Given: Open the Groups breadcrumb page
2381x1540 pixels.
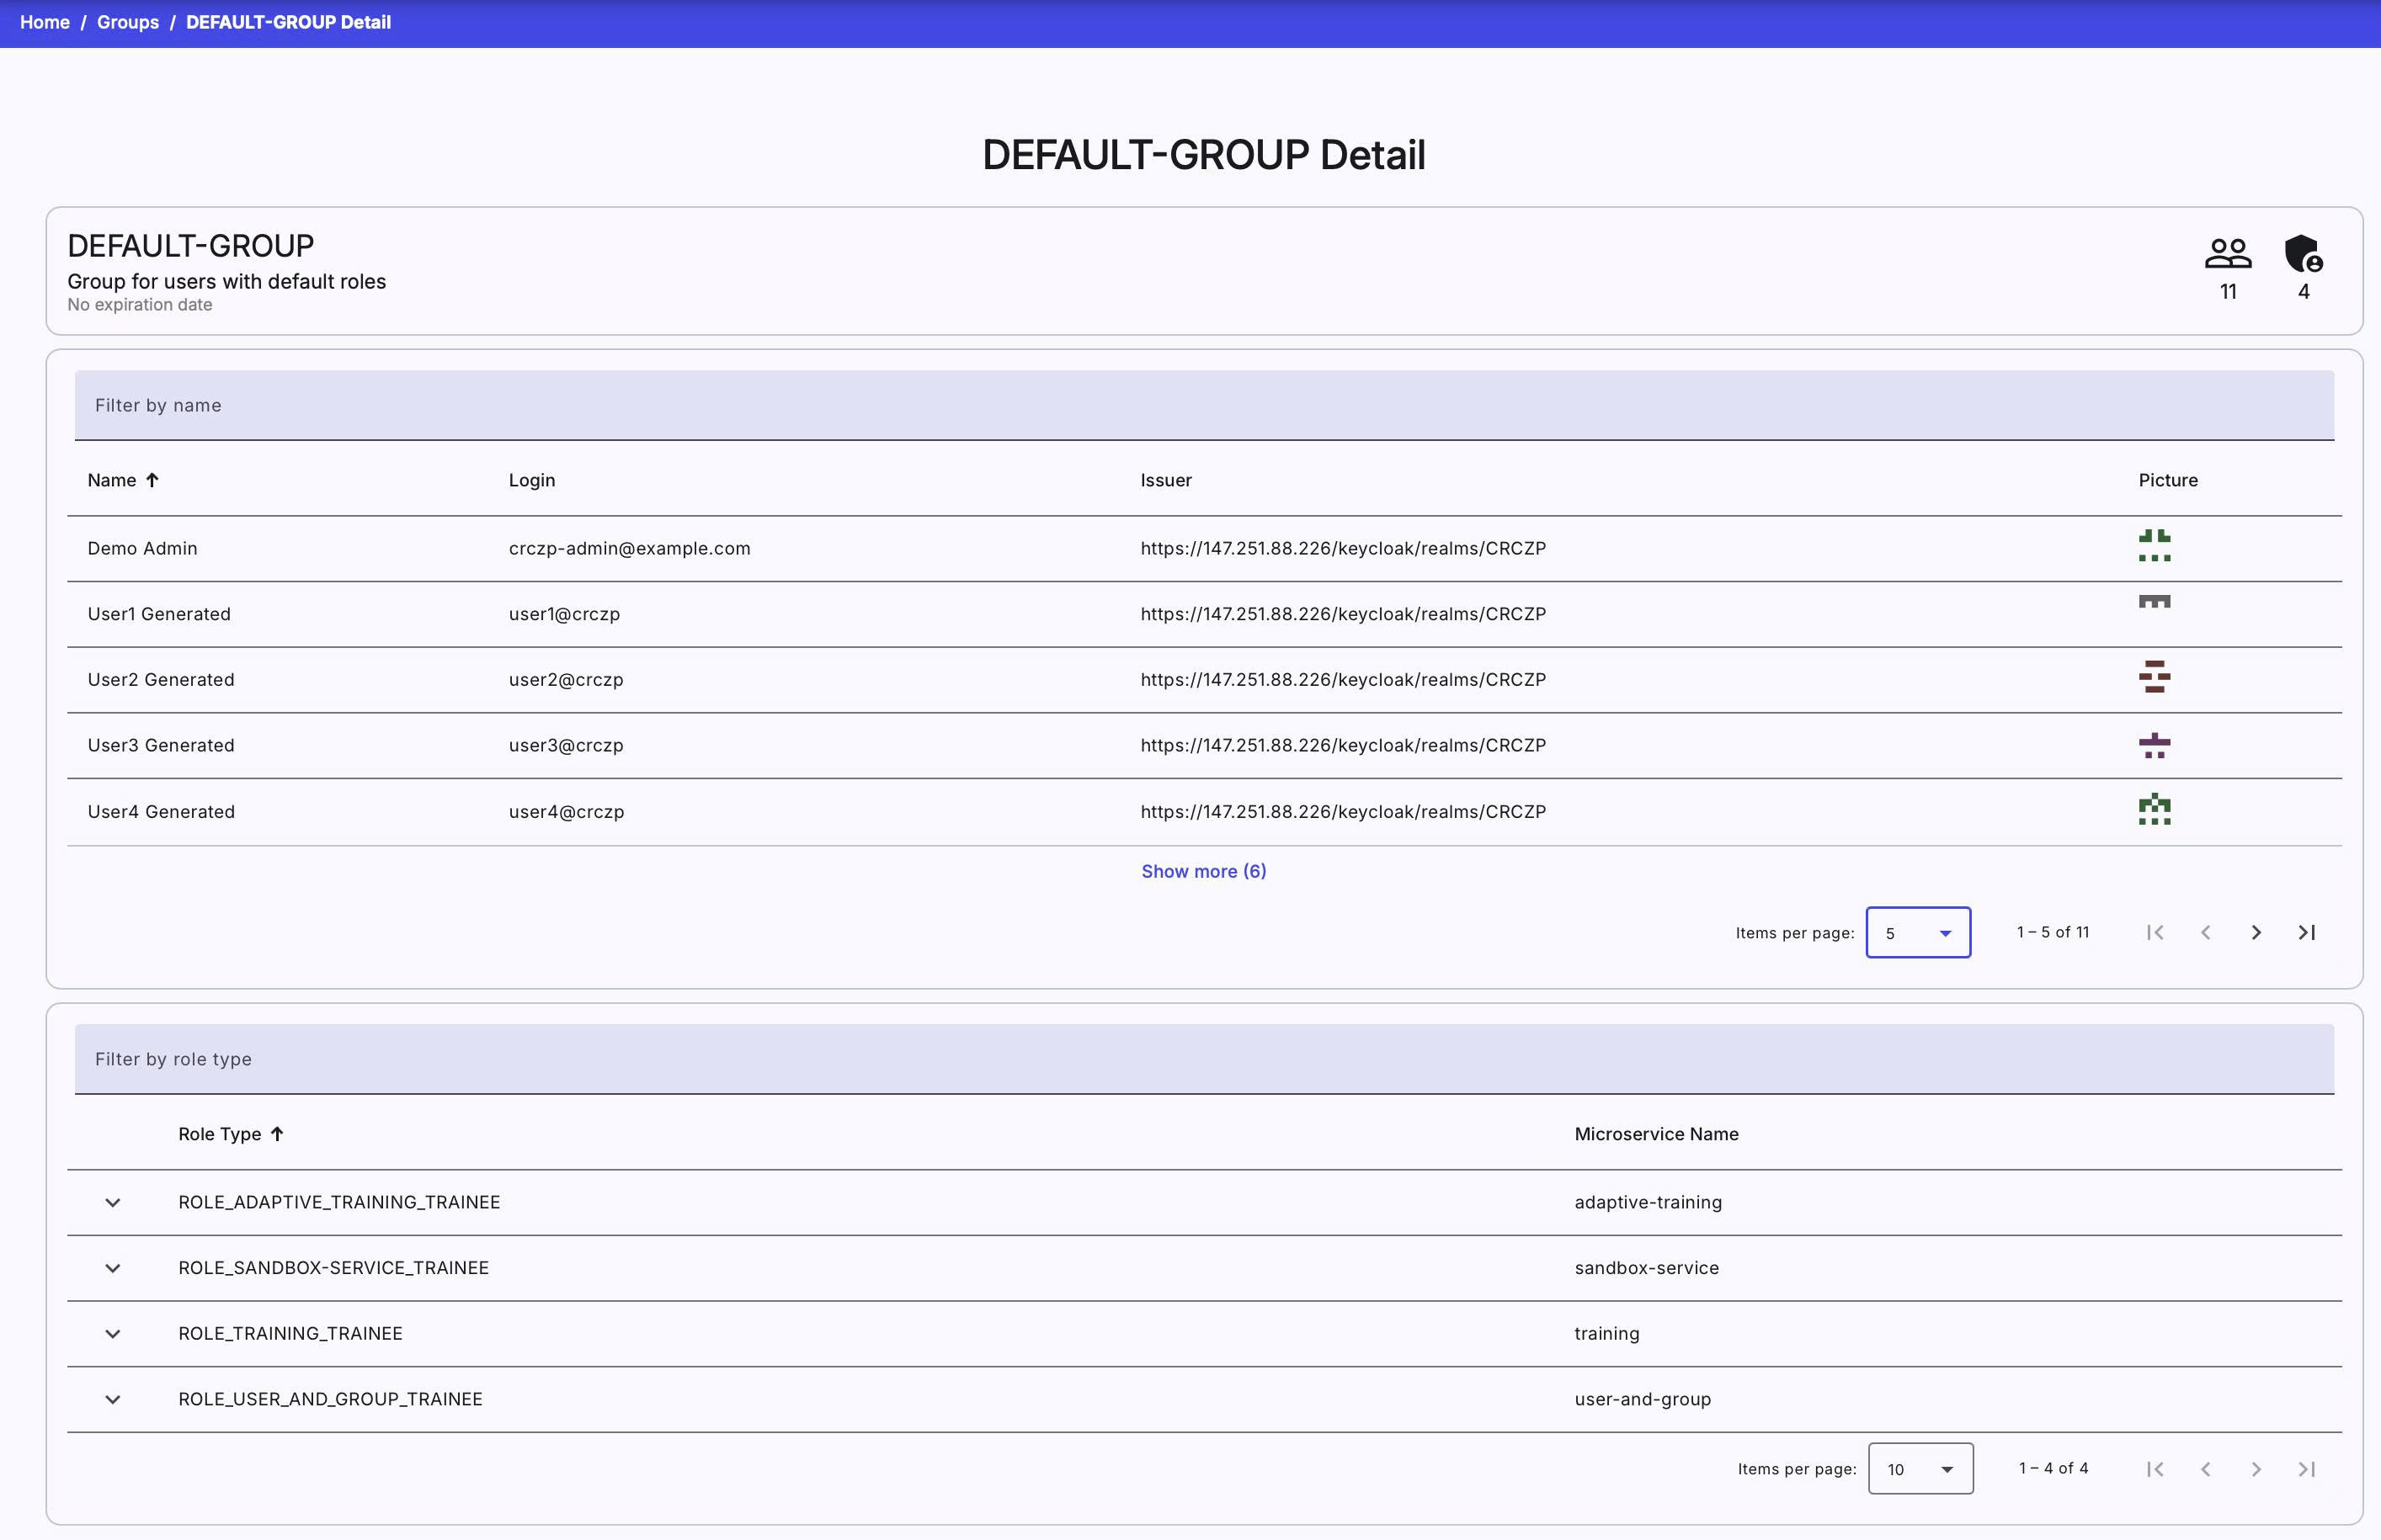Looking at the screenshot, I should 128,22.
